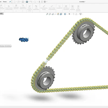Expand the New document dropdown arrow
The height and width of the screenshot is (108, 108).
16,2
